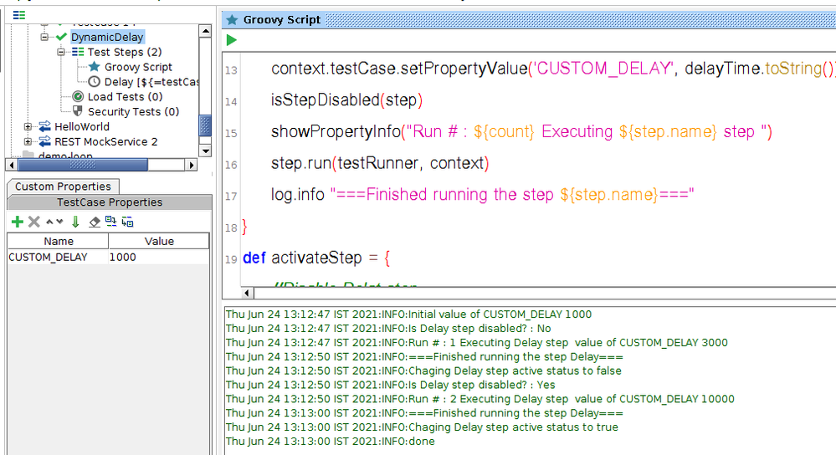Click the Delay step clock icon

click(95, 82)
